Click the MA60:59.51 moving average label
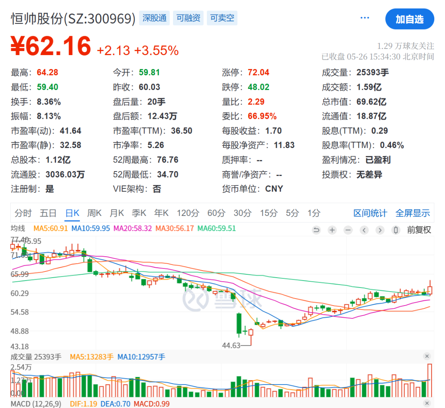The image size is (445, 408). point(217,228)
